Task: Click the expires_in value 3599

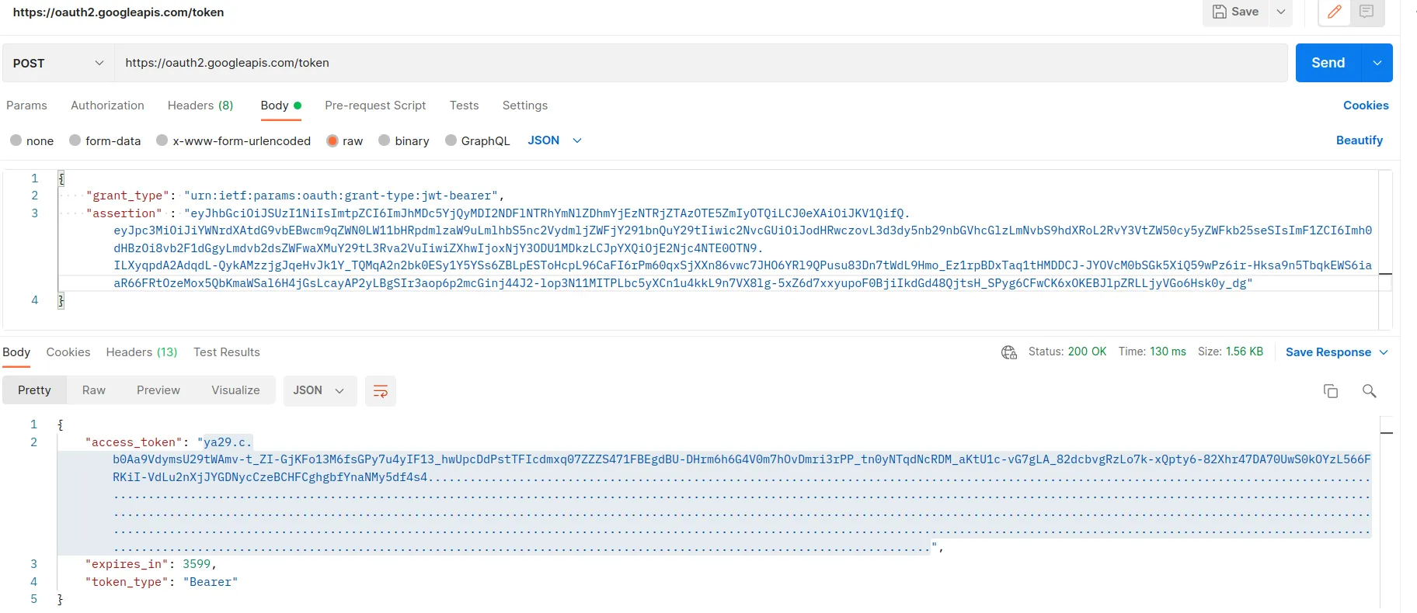Action: coord(197,564)
